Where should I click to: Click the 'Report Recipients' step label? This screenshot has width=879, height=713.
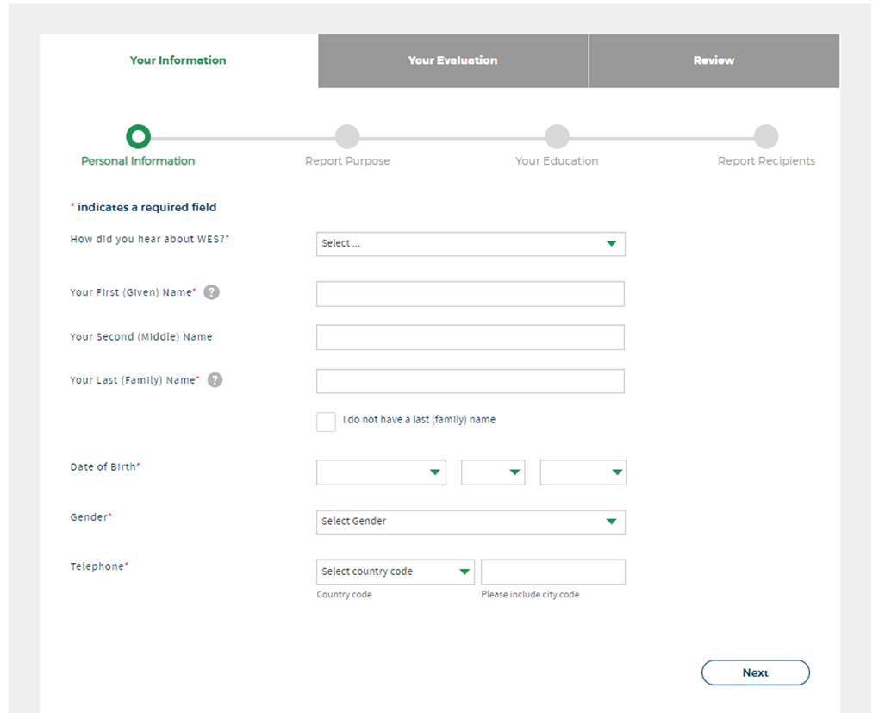tap(766, 161)
